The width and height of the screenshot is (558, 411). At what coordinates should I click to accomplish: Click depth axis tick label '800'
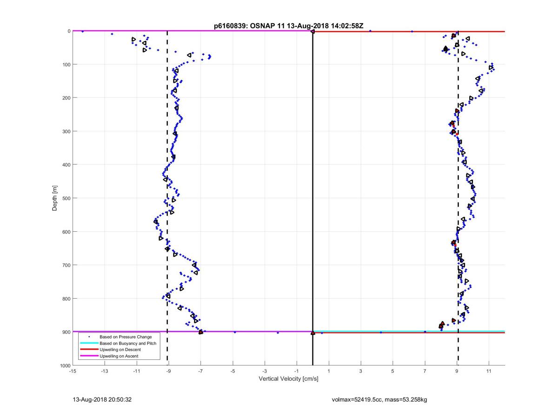(x=66, y=298)
